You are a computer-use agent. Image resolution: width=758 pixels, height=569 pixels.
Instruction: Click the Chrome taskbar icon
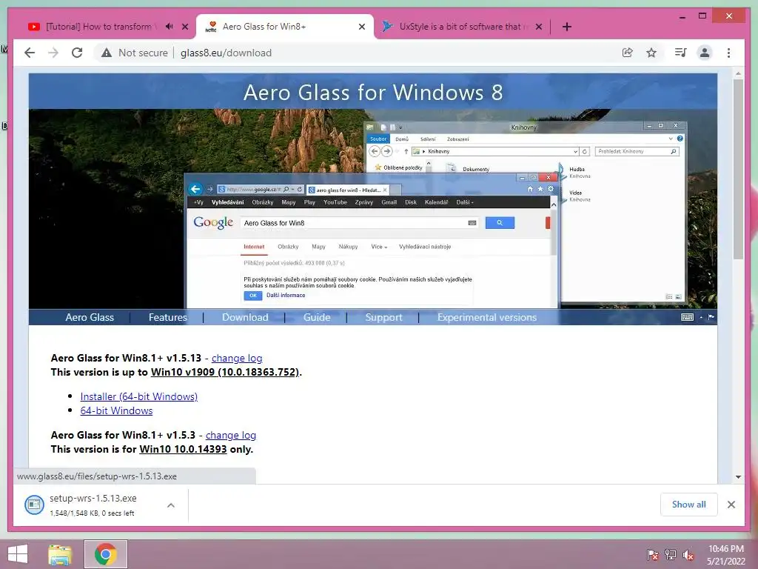tap(106, 554)
